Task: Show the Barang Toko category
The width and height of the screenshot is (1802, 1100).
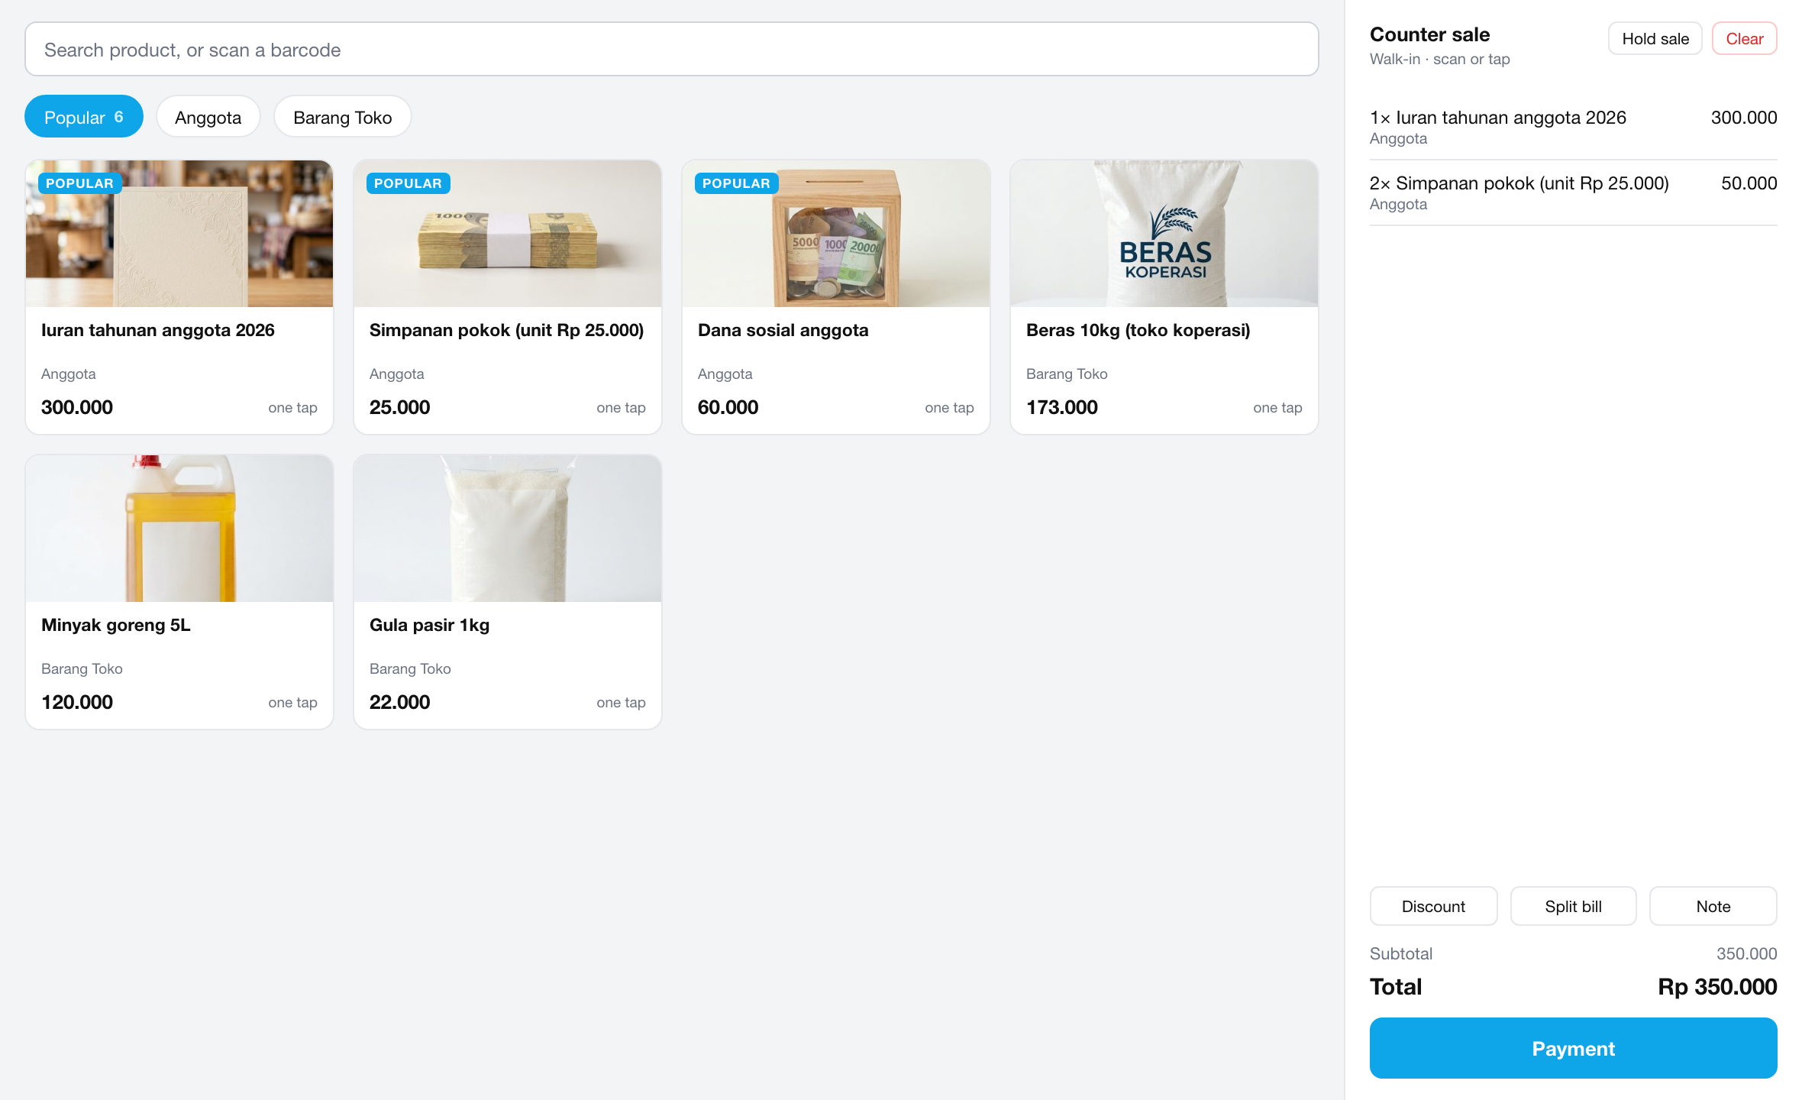Action: point(343,117)
